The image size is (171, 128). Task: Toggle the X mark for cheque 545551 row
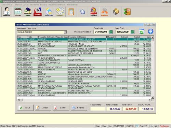(x=115, y=76)
